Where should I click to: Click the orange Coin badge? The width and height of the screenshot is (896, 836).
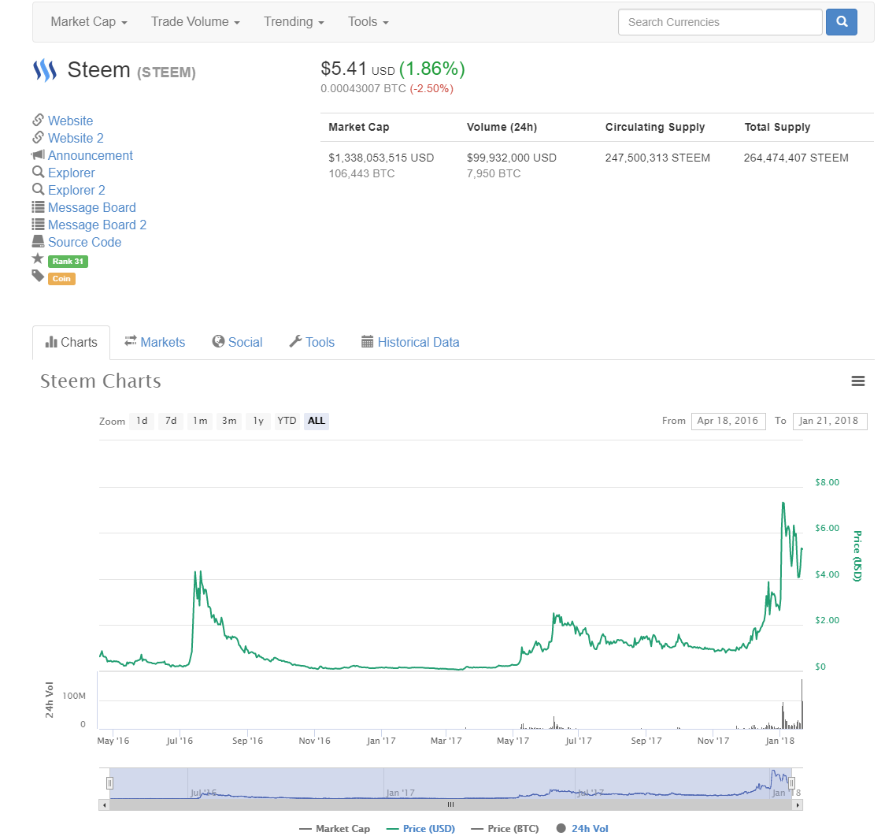[61, 279]
